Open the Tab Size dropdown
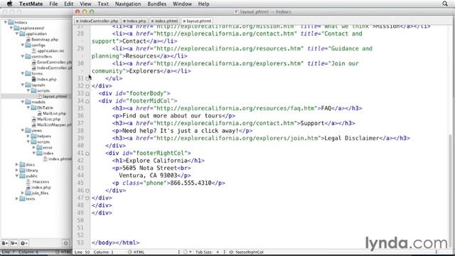Viewport: 455px width, 256px height. click(x=210, y=252)
